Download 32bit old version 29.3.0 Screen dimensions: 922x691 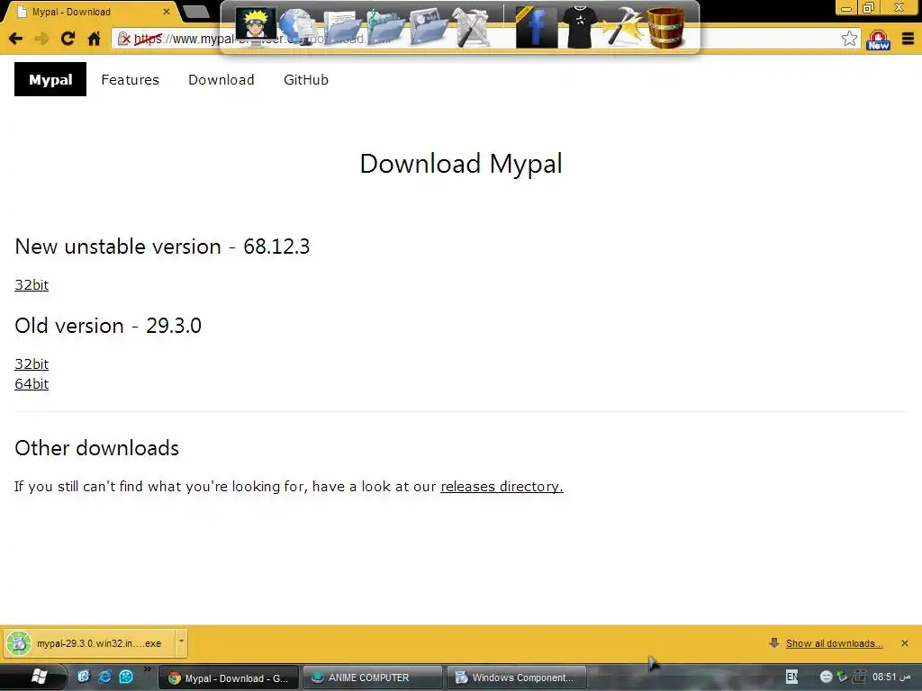click(32, 364)
